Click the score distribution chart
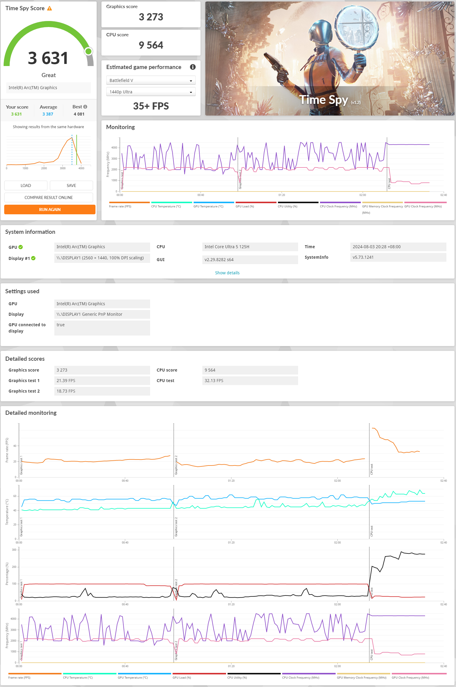This screenshot has width=456, height=687. click(x=49, y=152)
